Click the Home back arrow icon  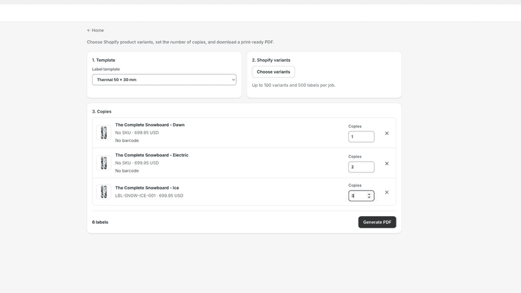[x=89, y=30]
